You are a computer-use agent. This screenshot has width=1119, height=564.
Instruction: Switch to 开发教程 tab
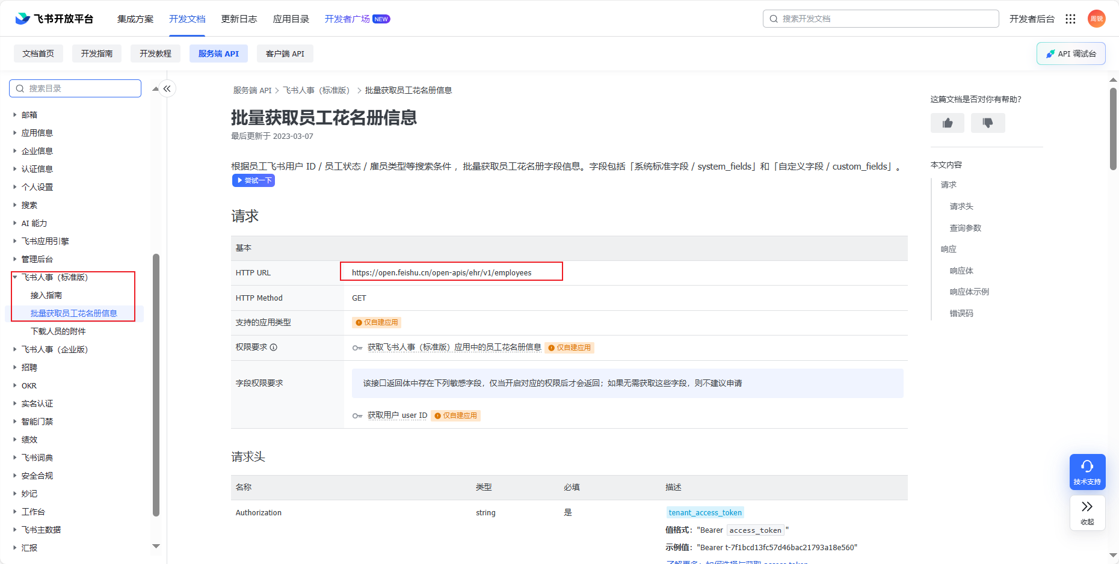(x=155, y=54)
